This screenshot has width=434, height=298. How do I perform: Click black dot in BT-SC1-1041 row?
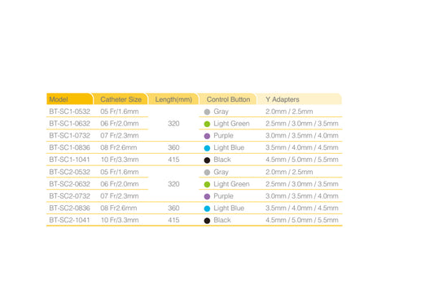tap(207, 160)
